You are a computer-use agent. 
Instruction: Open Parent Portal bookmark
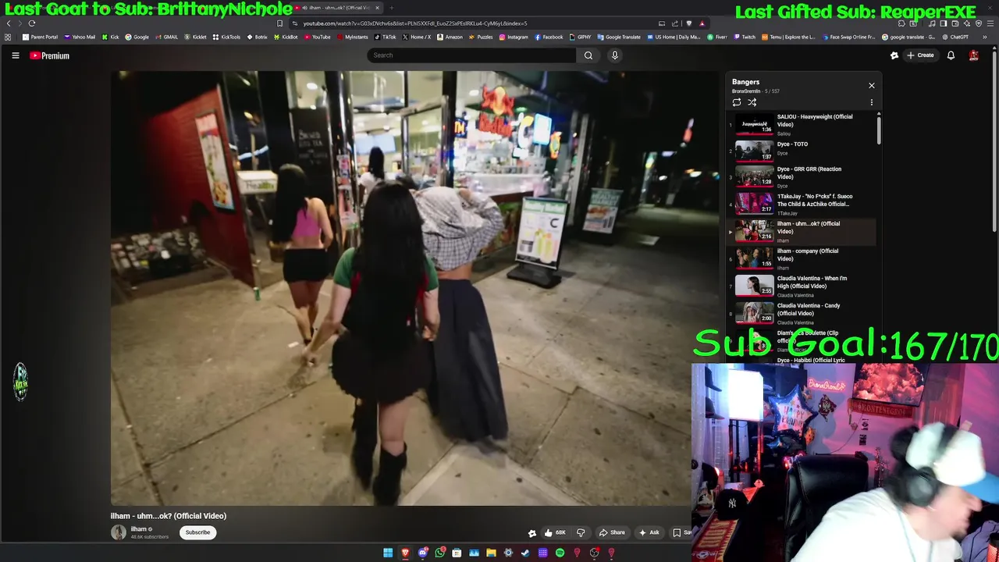tap(40, 37)
